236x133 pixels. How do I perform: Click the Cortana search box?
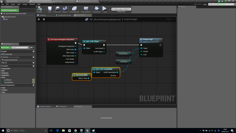tap(27, 131)
